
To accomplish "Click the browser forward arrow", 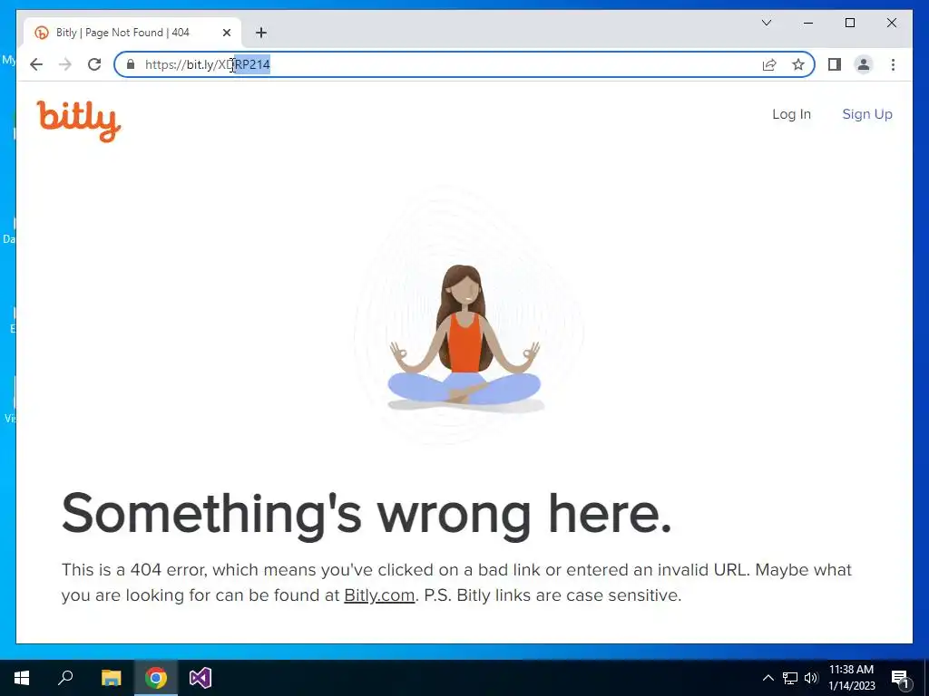I will click(x=65, y=64).
